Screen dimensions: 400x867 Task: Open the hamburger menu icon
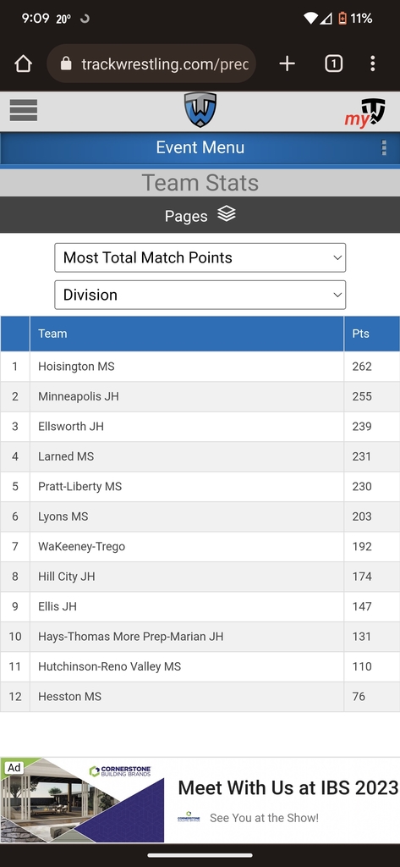(23, 111)
